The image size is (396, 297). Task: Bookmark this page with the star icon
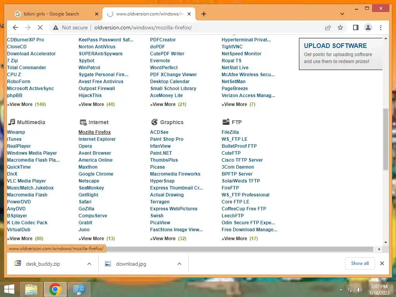[340, 27]
